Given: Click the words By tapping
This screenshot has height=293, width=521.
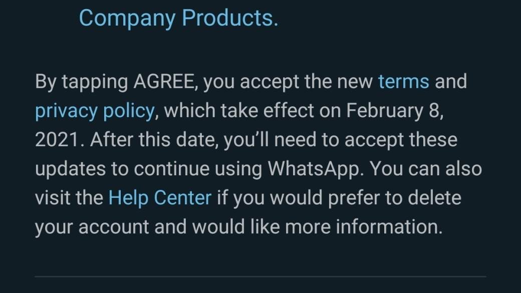Looking at the screenshot, I should (x=81, y=82).
